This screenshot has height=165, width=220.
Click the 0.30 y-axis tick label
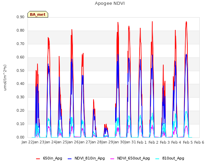pyautogui.click(x=21, y=97)
